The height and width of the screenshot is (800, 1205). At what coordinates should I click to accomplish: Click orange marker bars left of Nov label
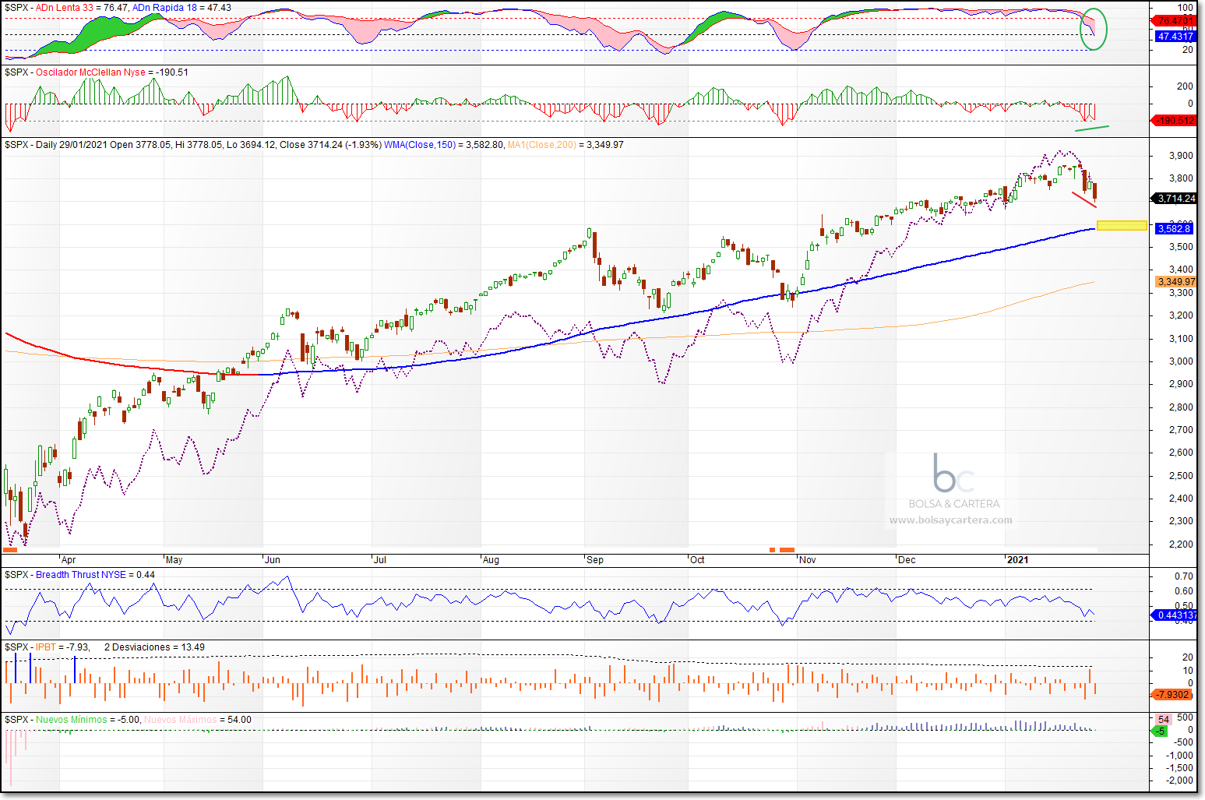(x=786, y=550)
